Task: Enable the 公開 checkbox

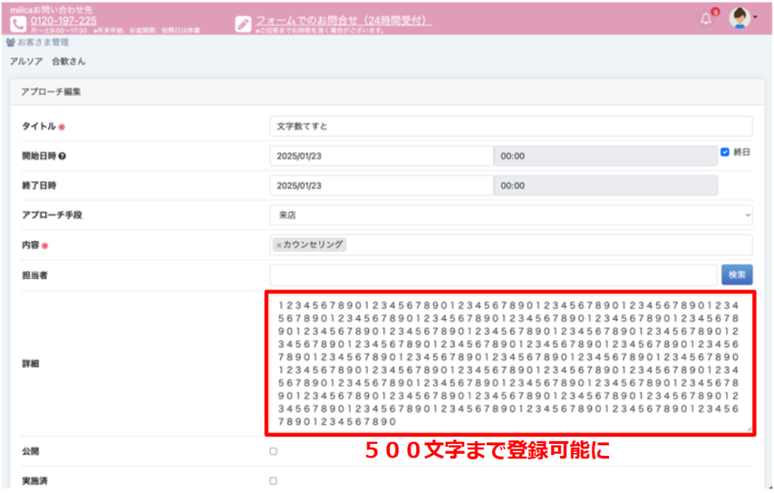Action: (x=274, y=451)
